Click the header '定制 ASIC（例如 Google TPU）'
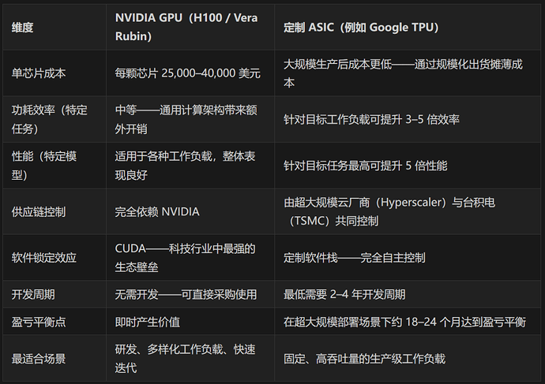The width and height of the screenshot is (545, 384). pyautogui.click(x=408, y=27)
